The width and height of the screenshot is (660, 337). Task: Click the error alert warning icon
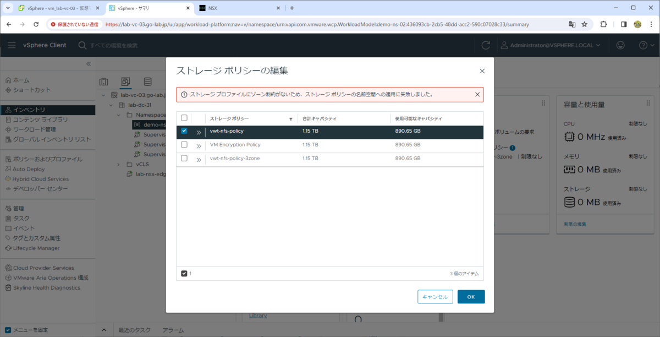[184, 95]
